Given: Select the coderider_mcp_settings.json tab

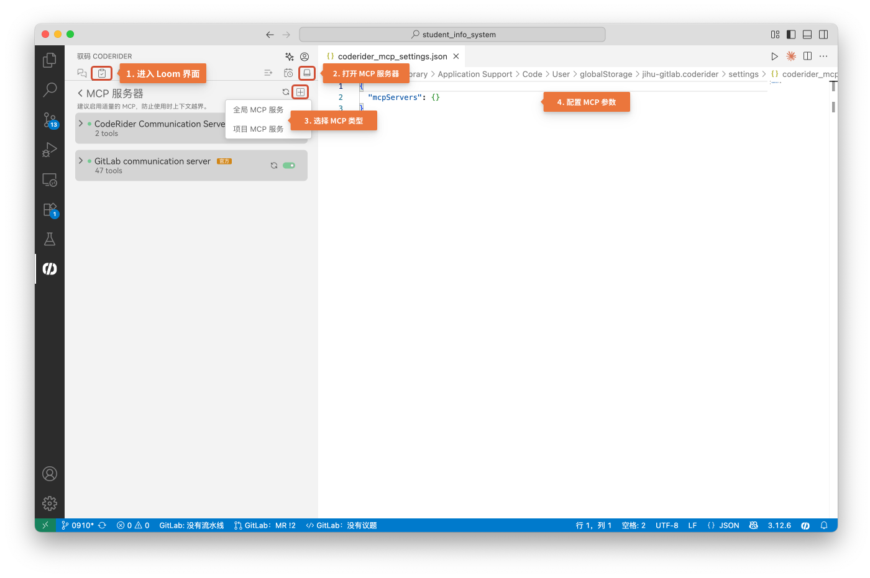Looking at the screenshot, I should (392, 56).
